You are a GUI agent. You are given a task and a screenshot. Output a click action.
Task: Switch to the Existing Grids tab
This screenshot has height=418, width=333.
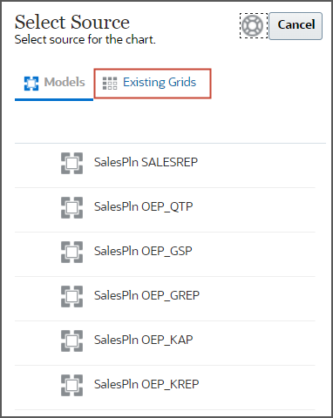(153, 84)
